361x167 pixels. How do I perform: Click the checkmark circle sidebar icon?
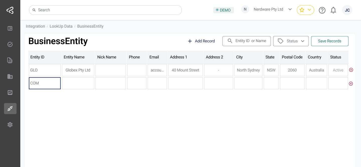10,44
